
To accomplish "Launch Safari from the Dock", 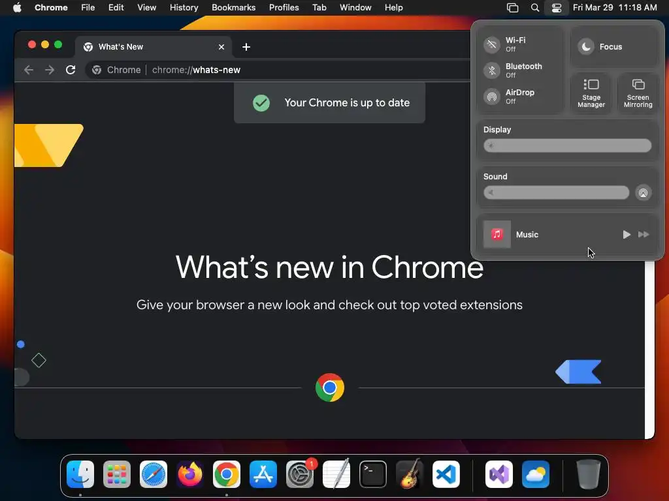I will pos(154,474).
